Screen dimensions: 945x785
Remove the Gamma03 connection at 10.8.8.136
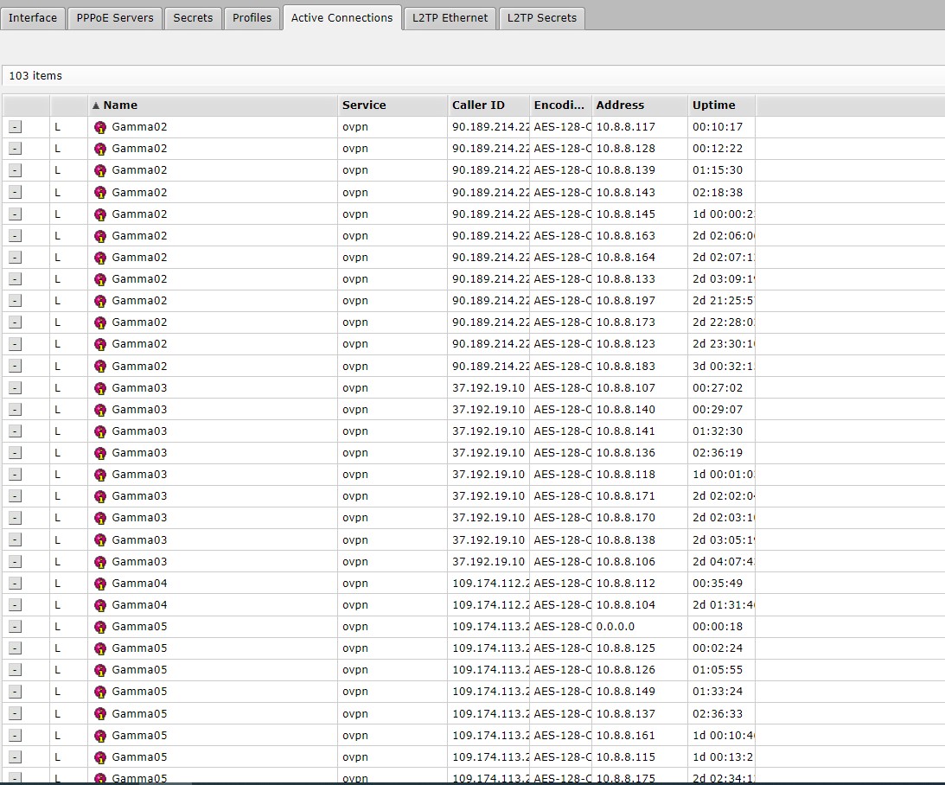(15, 453)
